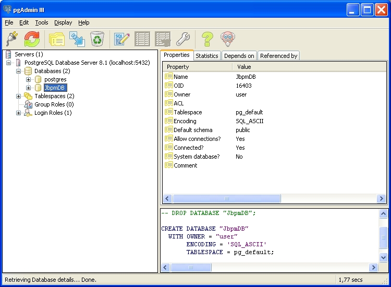Viewport: 391px width, 287px height.
Task: Click the plug connection icon in toolbar
Action: 11,39
